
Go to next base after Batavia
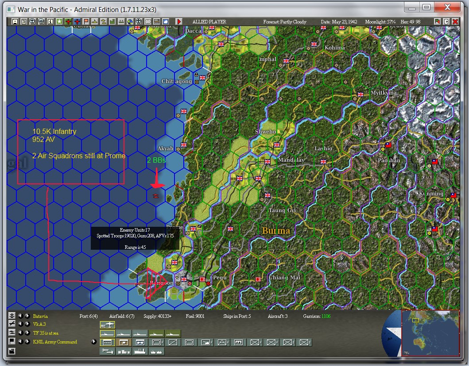click(x=27, y=316)
